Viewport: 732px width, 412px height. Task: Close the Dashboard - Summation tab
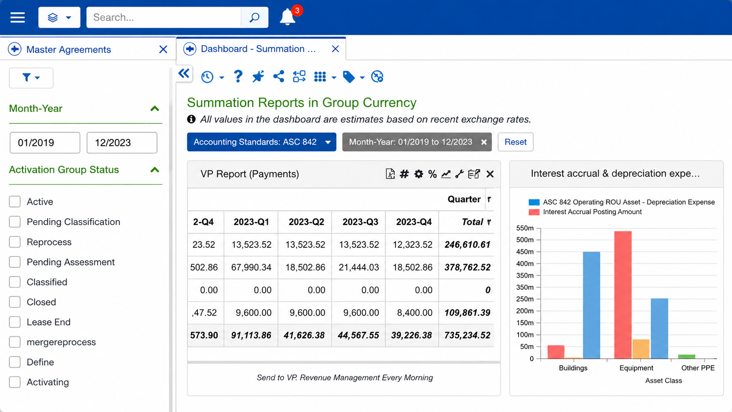click(x=335, y=49)
